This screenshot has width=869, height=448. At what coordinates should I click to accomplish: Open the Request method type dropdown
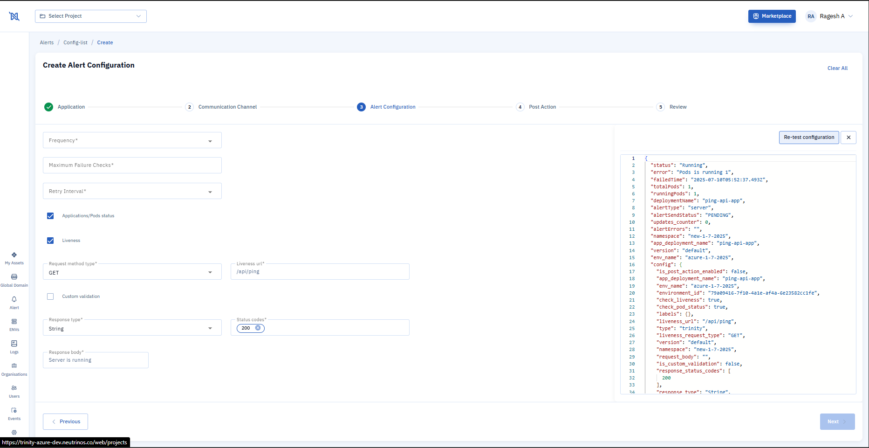coord(132,272)
